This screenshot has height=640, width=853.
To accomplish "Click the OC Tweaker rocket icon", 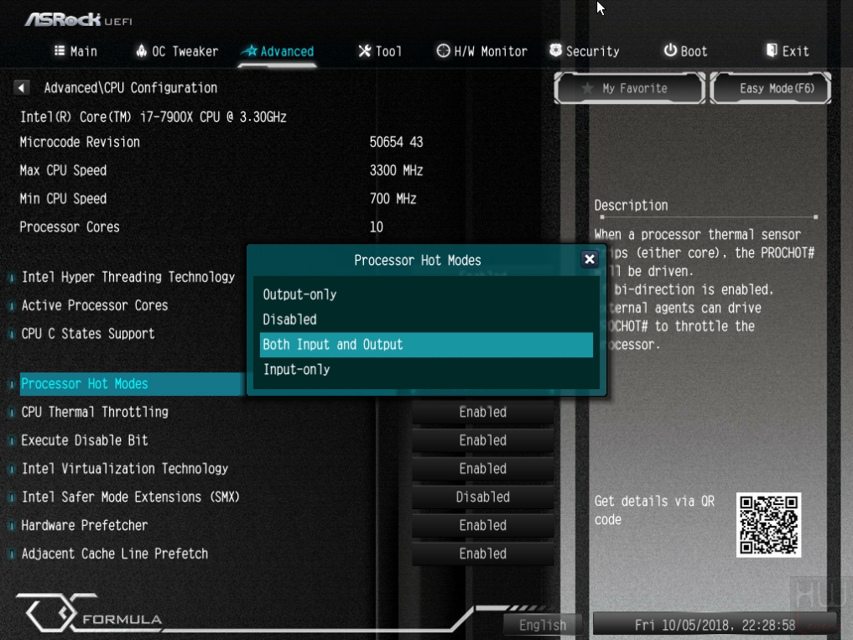I will pyautogui.click(x=142, y=50).
